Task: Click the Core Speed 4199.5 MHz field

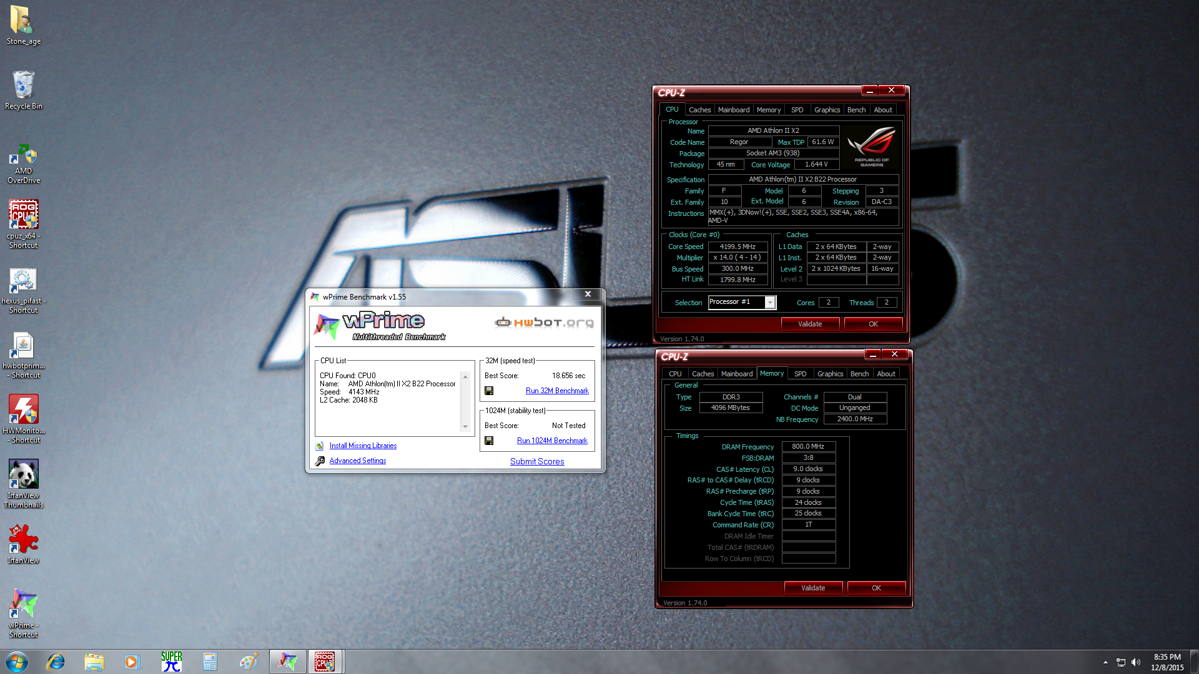Action: point(738,247)
